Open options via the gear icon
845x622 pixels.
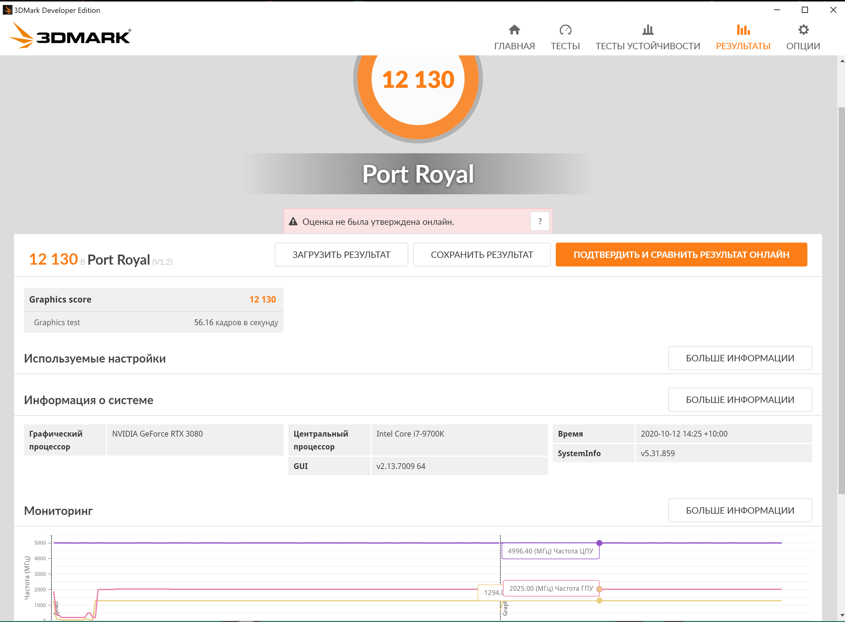[x=803, y=30]
